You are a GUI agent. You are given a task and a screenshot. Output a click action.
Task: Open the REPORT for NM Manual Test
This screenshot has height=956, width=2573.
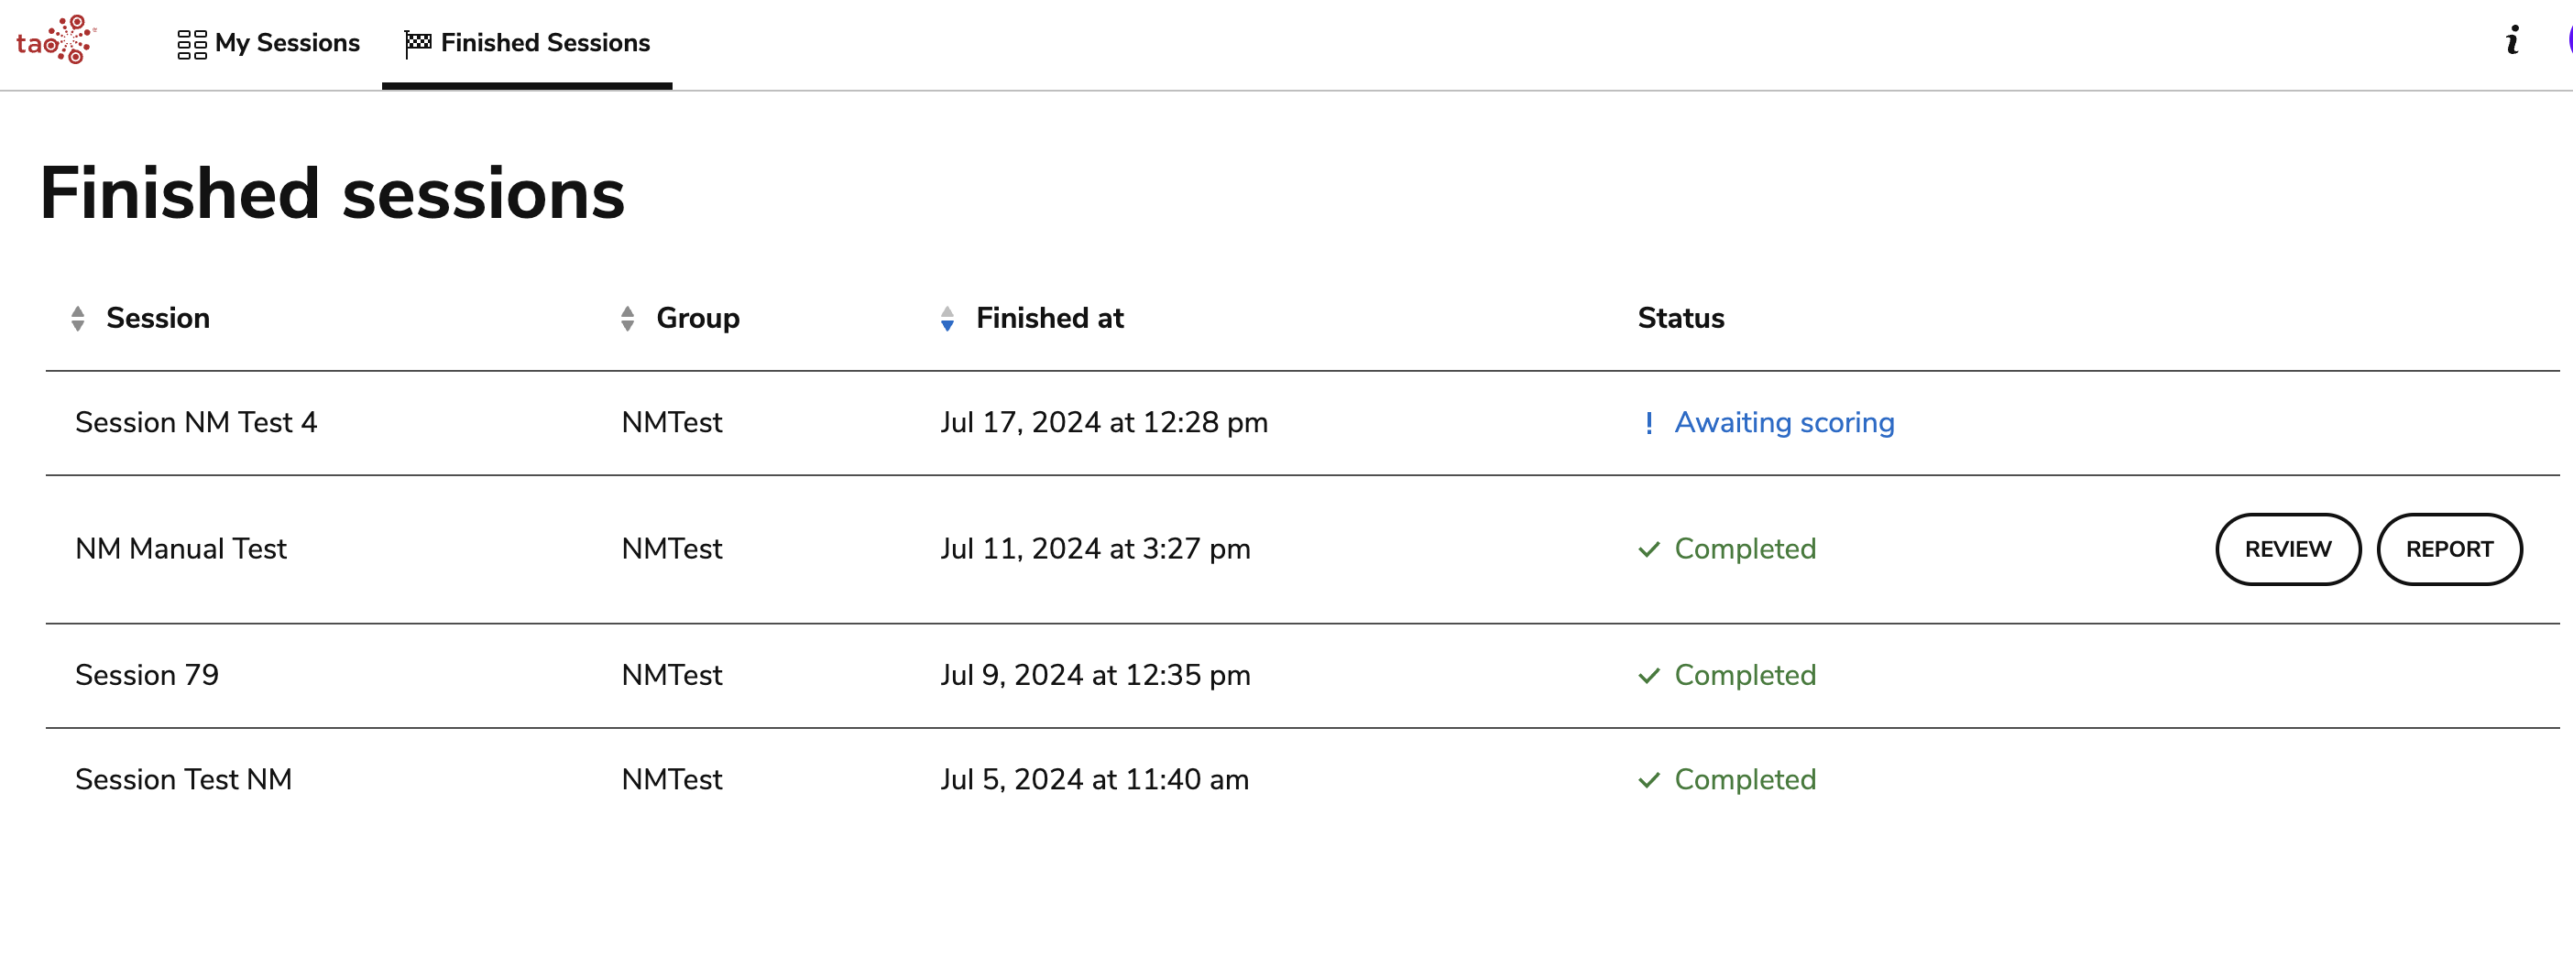pyautogui.click(x=2448, y=549)
